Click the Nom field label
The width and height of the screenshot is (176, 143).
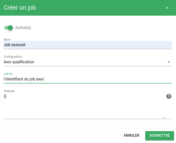(x=7, y=39)
